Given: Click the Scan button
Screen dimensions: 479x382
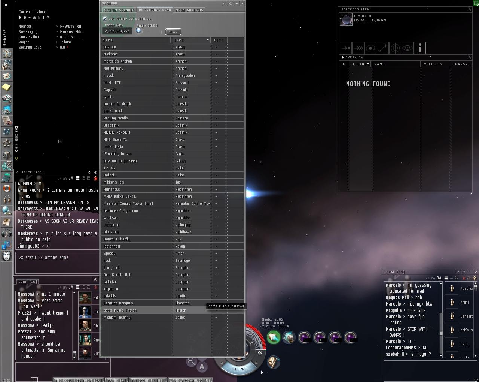Looking at the screenshot, I should [173, 32].
